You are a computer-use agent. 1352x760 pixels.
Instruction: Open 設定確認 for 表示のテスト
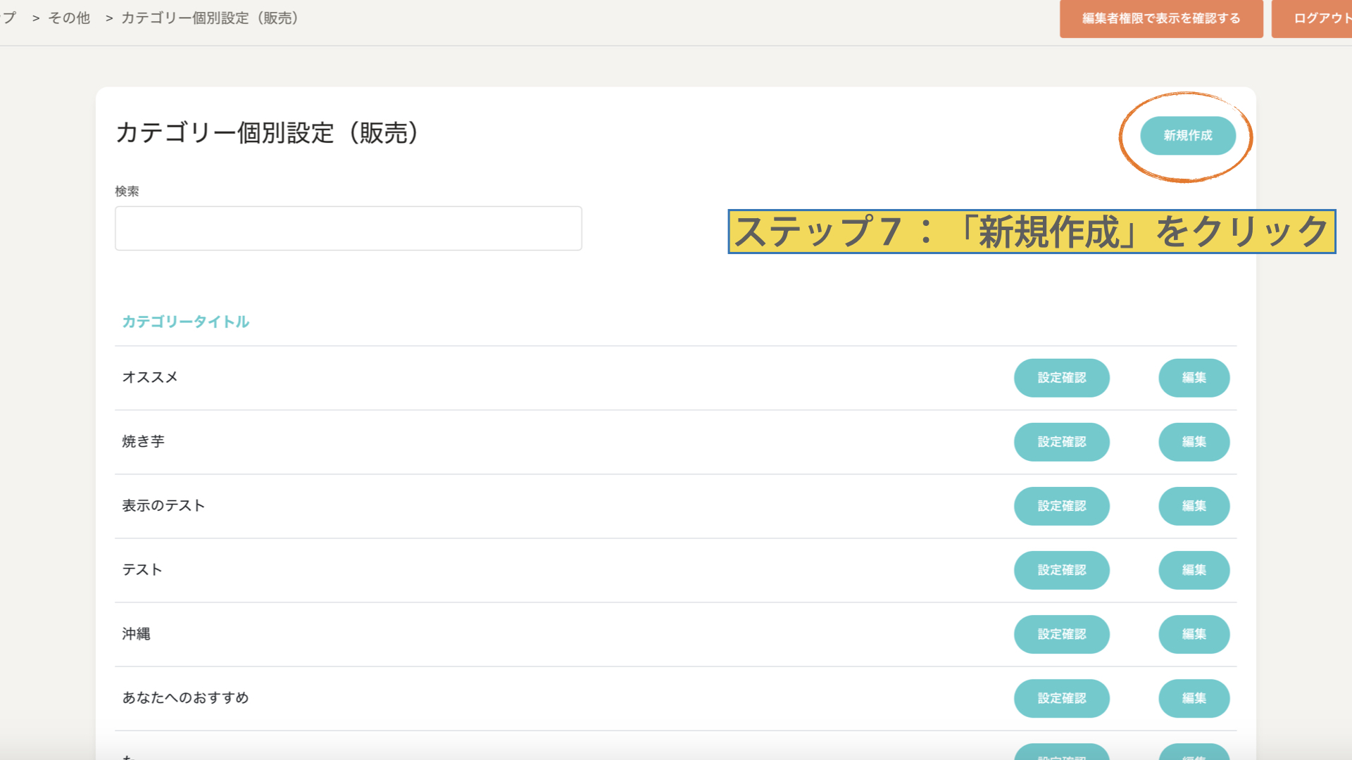click(x=1061, y=506)
